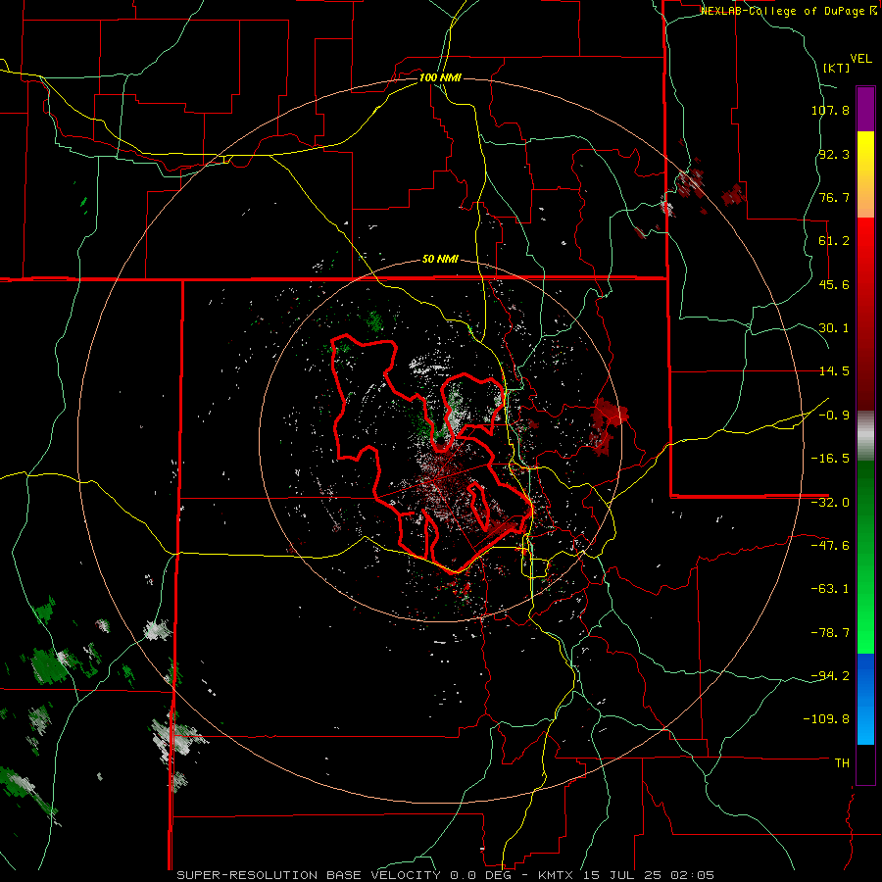Image resolution: width=882 pixels, height=882 pixels.
Task: Click the -47.6 value on velocity scale
Action: (x=830, y=546)
